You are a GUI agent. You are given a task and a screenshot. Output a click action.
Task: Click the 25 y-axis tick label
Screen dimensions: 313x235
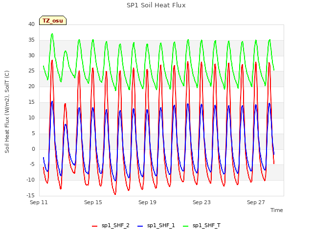coord(31,70)
